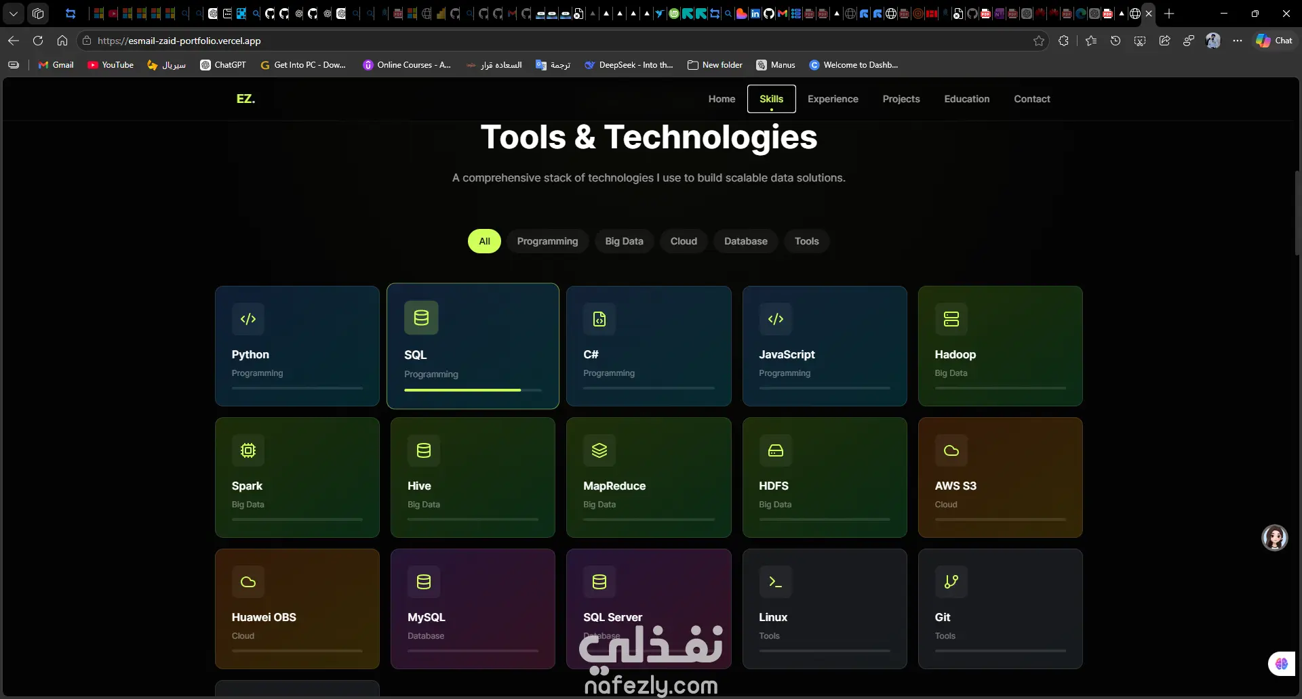The width and height of the screenshot is (1302, 699).
Task: Click the C# card file icon
Action: click(x=599, y=319)
